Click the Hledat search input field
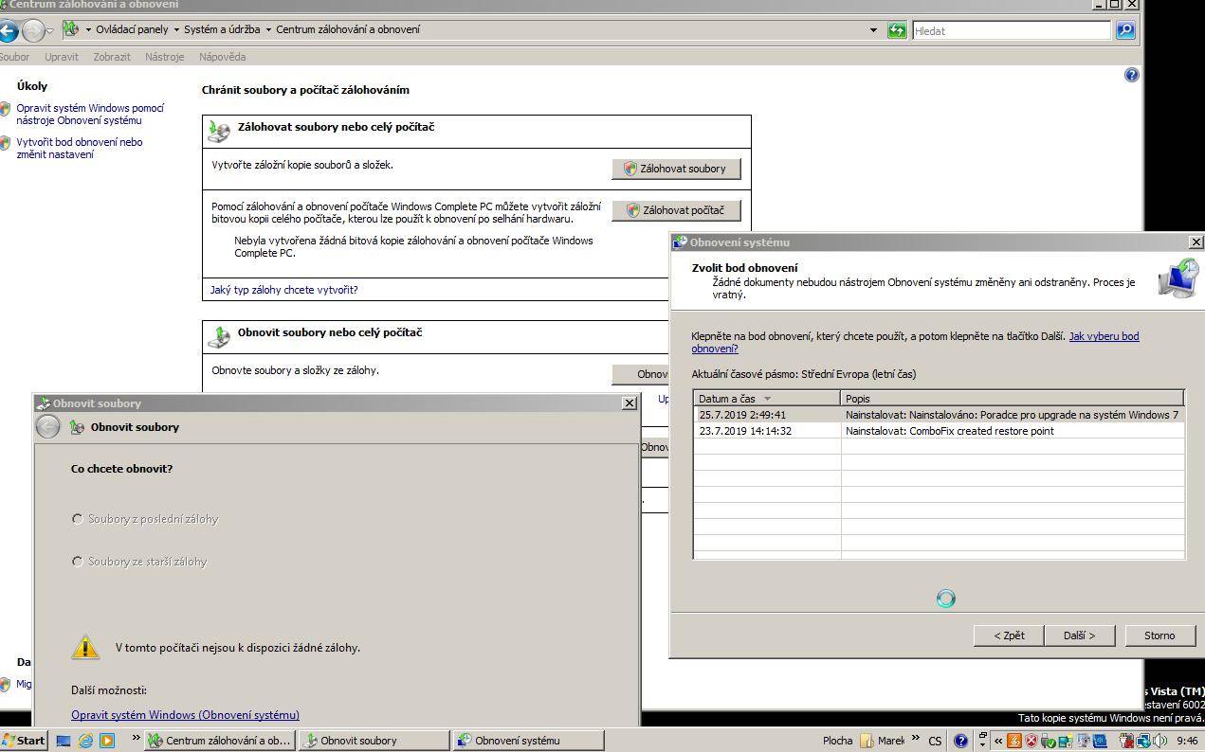The width and height of the screenshot is (1205, 752). click(1011, 30)
